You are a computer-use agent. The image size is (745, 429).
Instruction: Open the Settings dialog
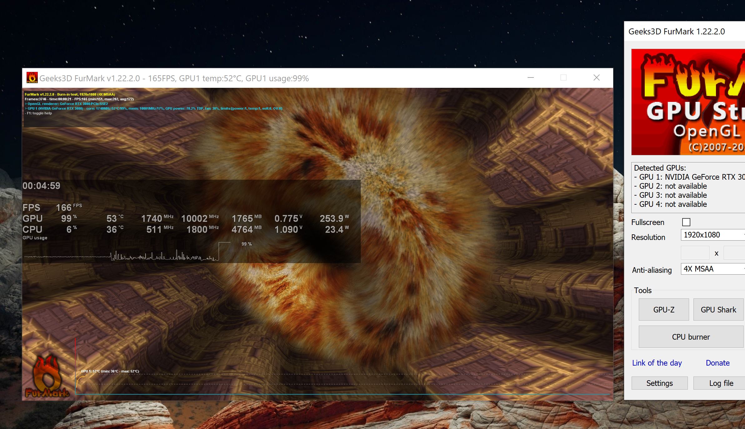point(659,383)
